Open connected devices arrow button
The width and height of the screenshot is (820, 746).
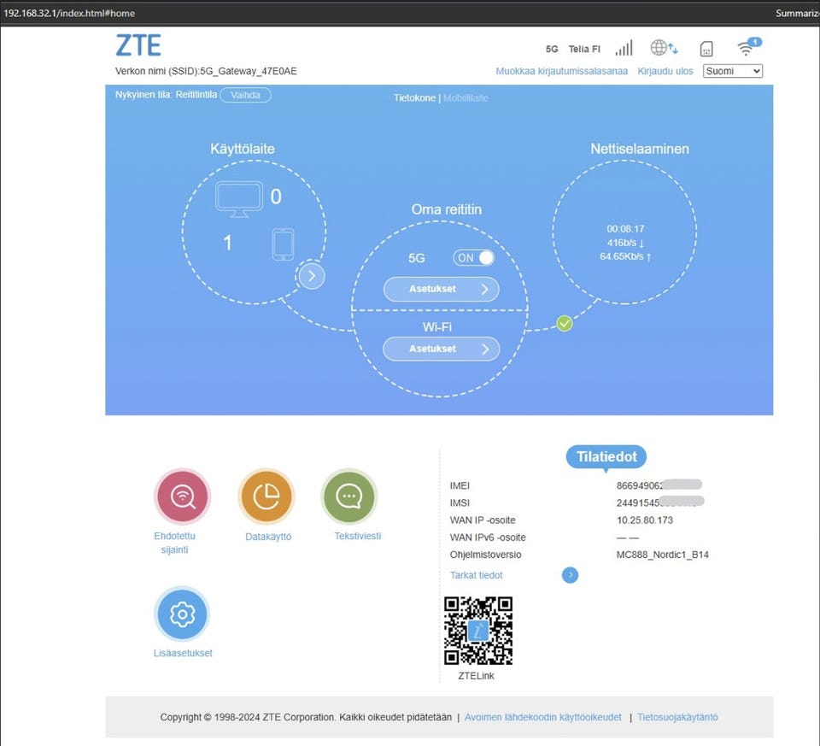click(x=312, y=276)
